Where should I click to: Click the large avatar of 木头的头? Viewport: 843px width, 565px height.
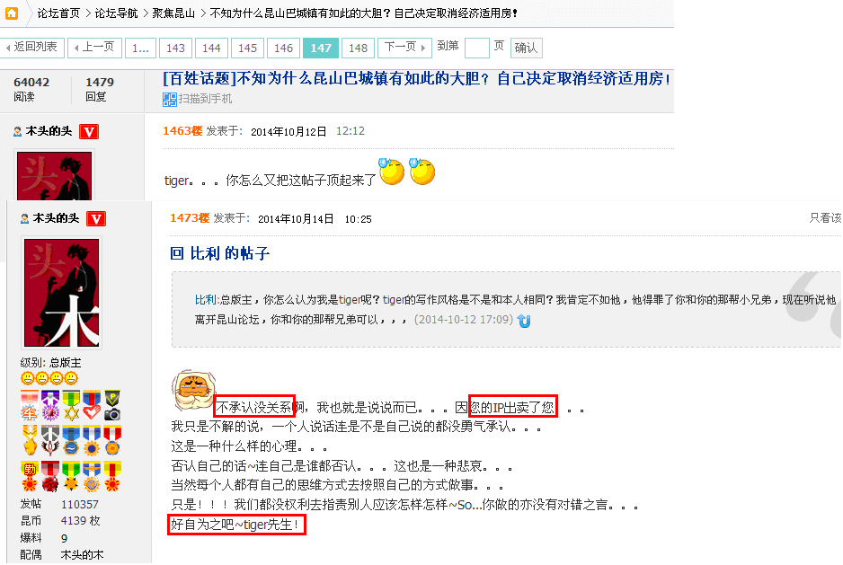pyautogui.click(x=62, y=294)
